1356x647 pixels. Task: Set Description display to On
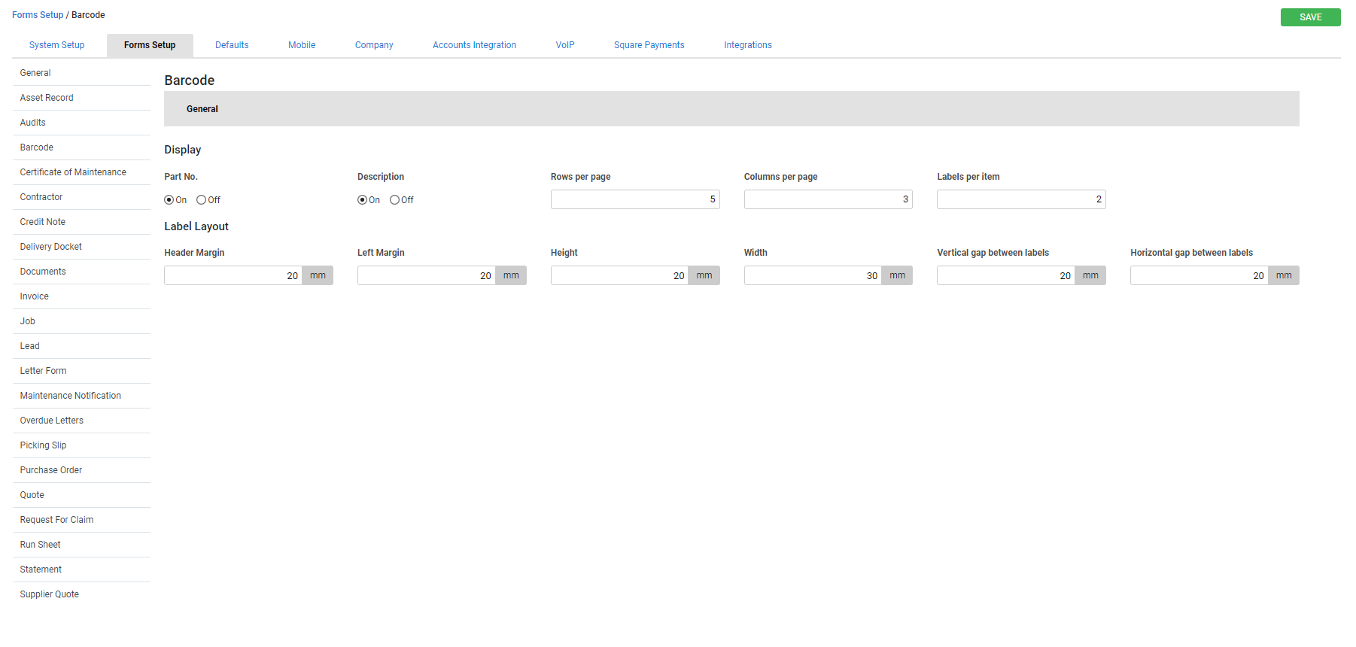[362, 200]
